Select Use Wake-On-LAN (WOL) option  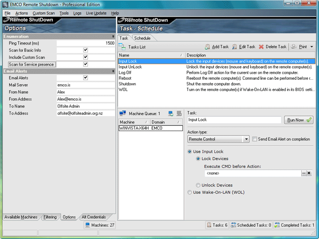(190, 192)
